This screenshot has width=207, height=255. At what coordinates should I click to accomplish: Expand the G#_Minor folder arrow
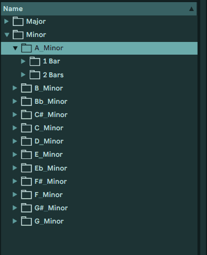[x=15, y=208]
